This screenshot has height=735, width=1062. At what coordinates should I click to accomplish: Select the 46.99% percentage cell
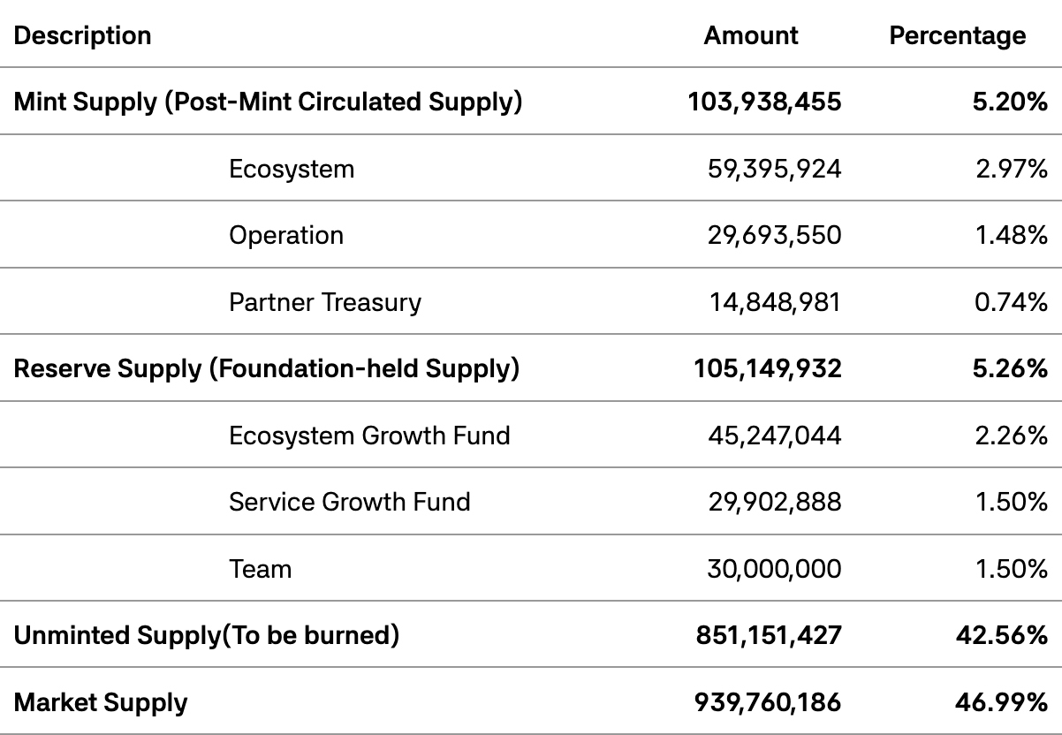point(1000,702)
